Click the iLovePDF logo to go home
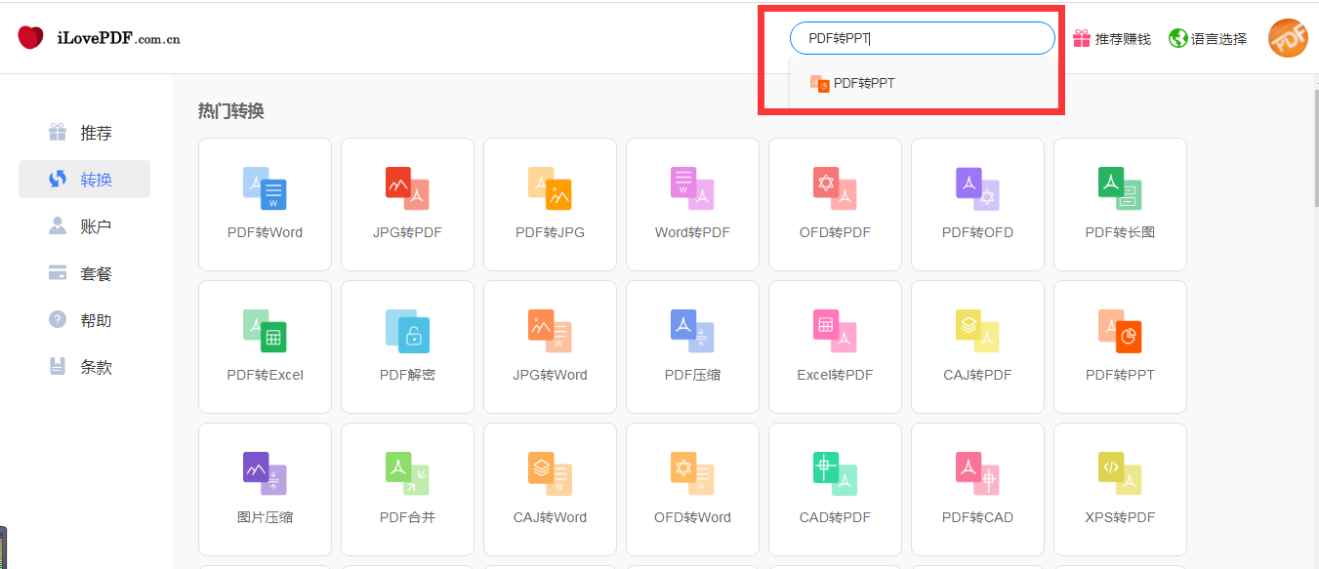Image resolution: width=1319 pixels, height=569 pixels. pos(99,39)
